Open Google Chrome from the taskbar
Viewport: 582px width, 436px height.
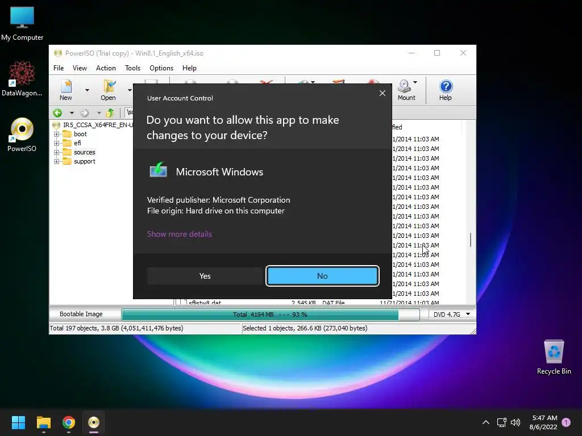(x=69, y=422)
